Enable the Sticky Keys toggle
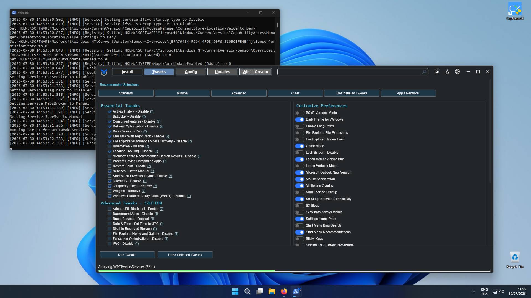Image resolution: width=531 pixels, height=298 pixels. (x=300, y=239)
